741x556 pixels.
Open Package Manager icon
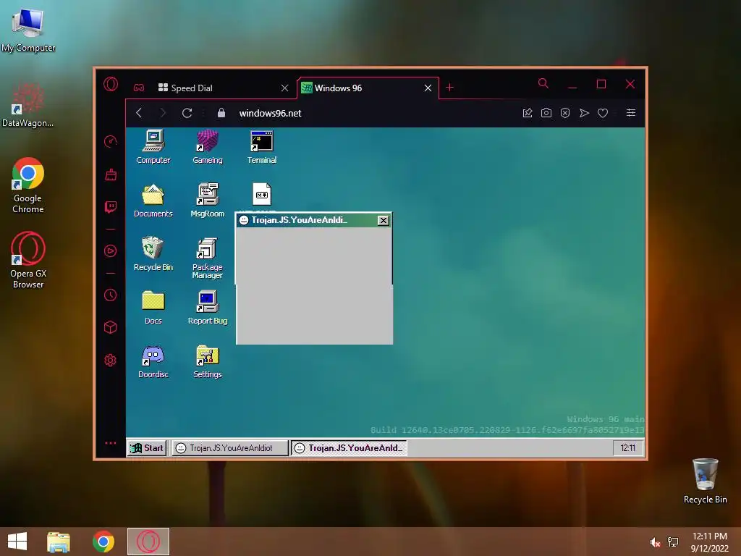pyautogui.click(x=208, y=258)
